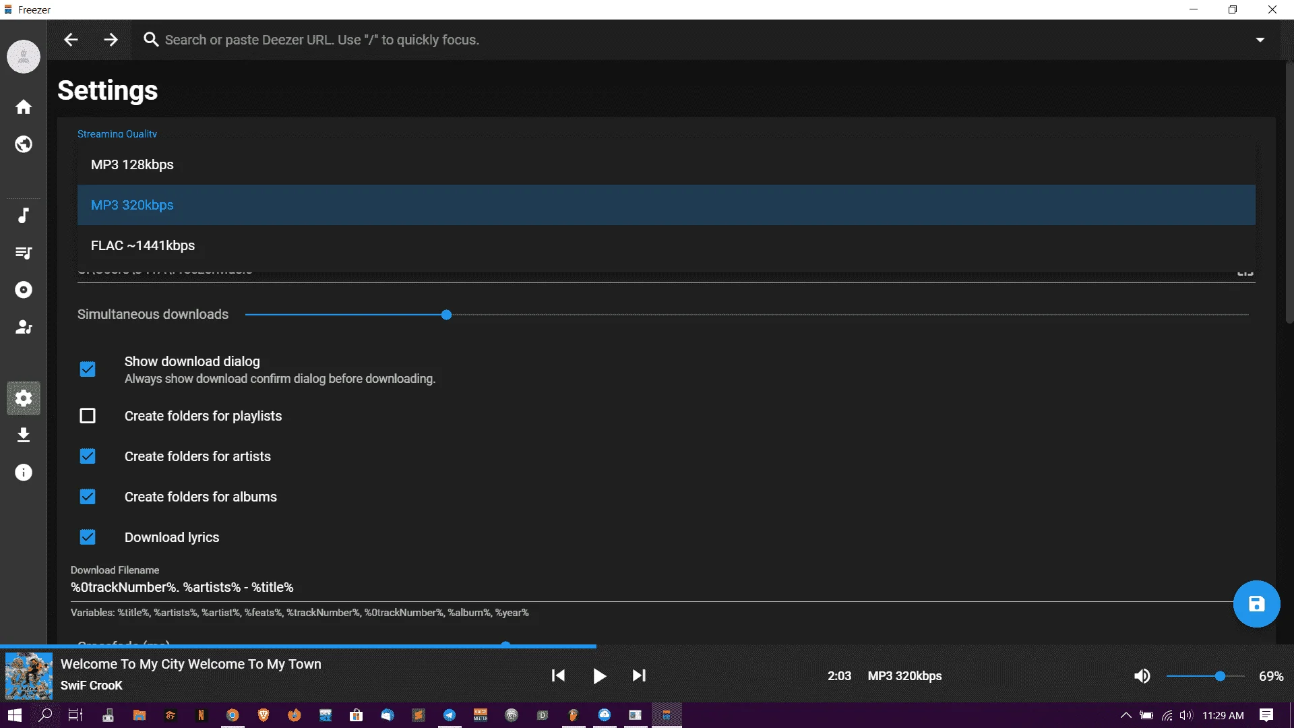
Task: Mute the volume speaker icon
Action: (1142, 676)
